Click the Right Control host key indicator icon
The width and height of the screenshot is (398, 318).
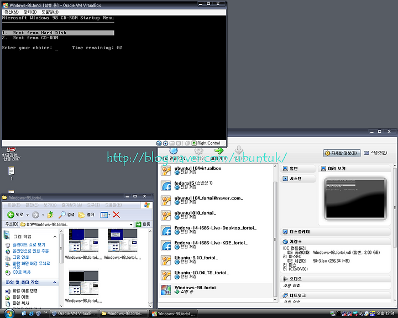[194, 143]
